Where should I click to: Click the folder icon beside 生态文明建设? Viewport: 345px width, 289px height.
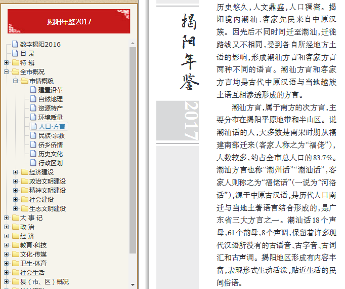[25, 208]
